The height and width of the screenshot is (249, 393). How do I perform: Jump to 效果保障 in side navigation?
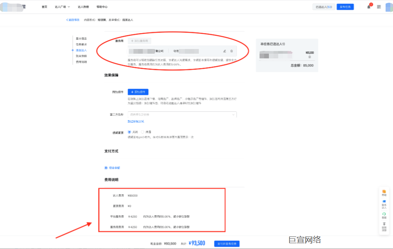(81, 56)
